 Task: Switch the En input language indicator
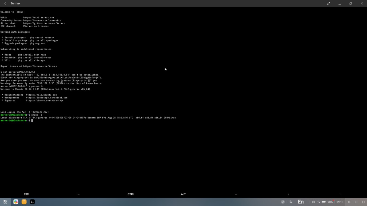[301, 202]
